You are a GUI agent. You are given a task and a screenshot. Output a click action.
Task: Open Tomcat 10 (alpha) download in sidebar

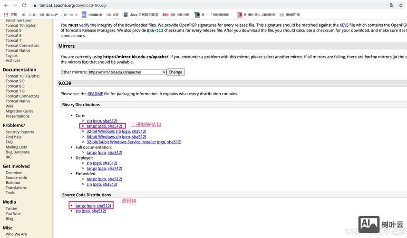pyautogui.click(x=21, y=25)
